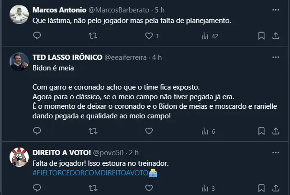Like Marcos Antonio's tweet
290x195 pixels.
click(149, 35)
